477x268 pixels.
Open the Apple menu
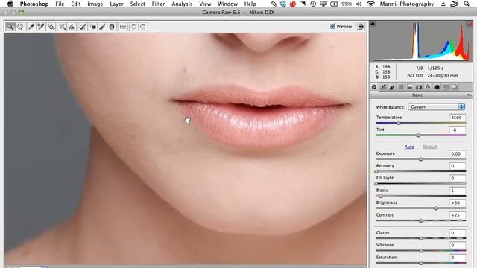pos(10,4)
